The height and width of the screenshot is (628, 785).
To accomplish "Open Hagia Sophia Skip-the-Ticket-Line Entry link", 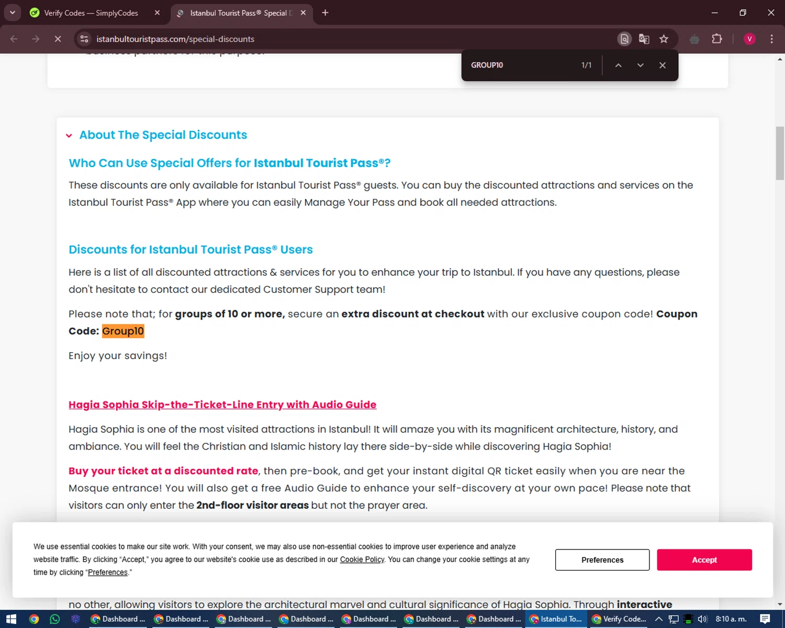I will (222, 405).
